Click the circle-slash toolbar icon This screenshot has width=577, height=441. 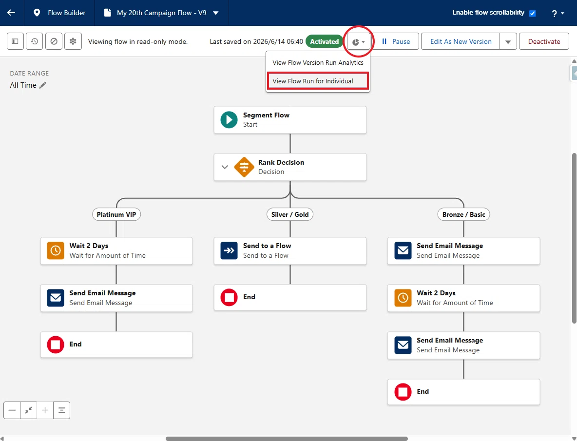(54, 41)
